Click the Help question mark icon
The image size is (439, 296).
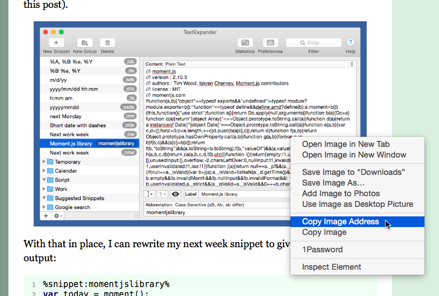(x=350, y=42)
